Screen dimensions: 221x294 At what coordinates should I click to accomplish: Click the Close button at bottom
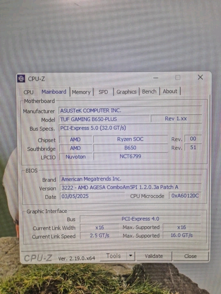(x=190, y=256)
